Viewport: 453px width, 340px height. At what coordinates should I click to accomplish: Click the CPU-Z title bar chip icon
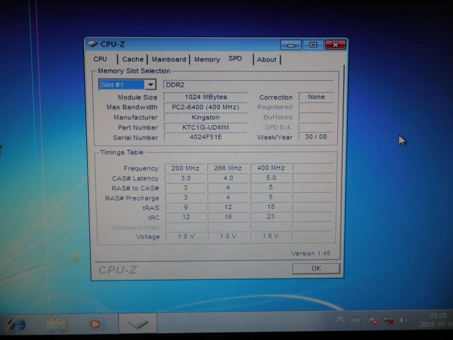tap(92, 44)
